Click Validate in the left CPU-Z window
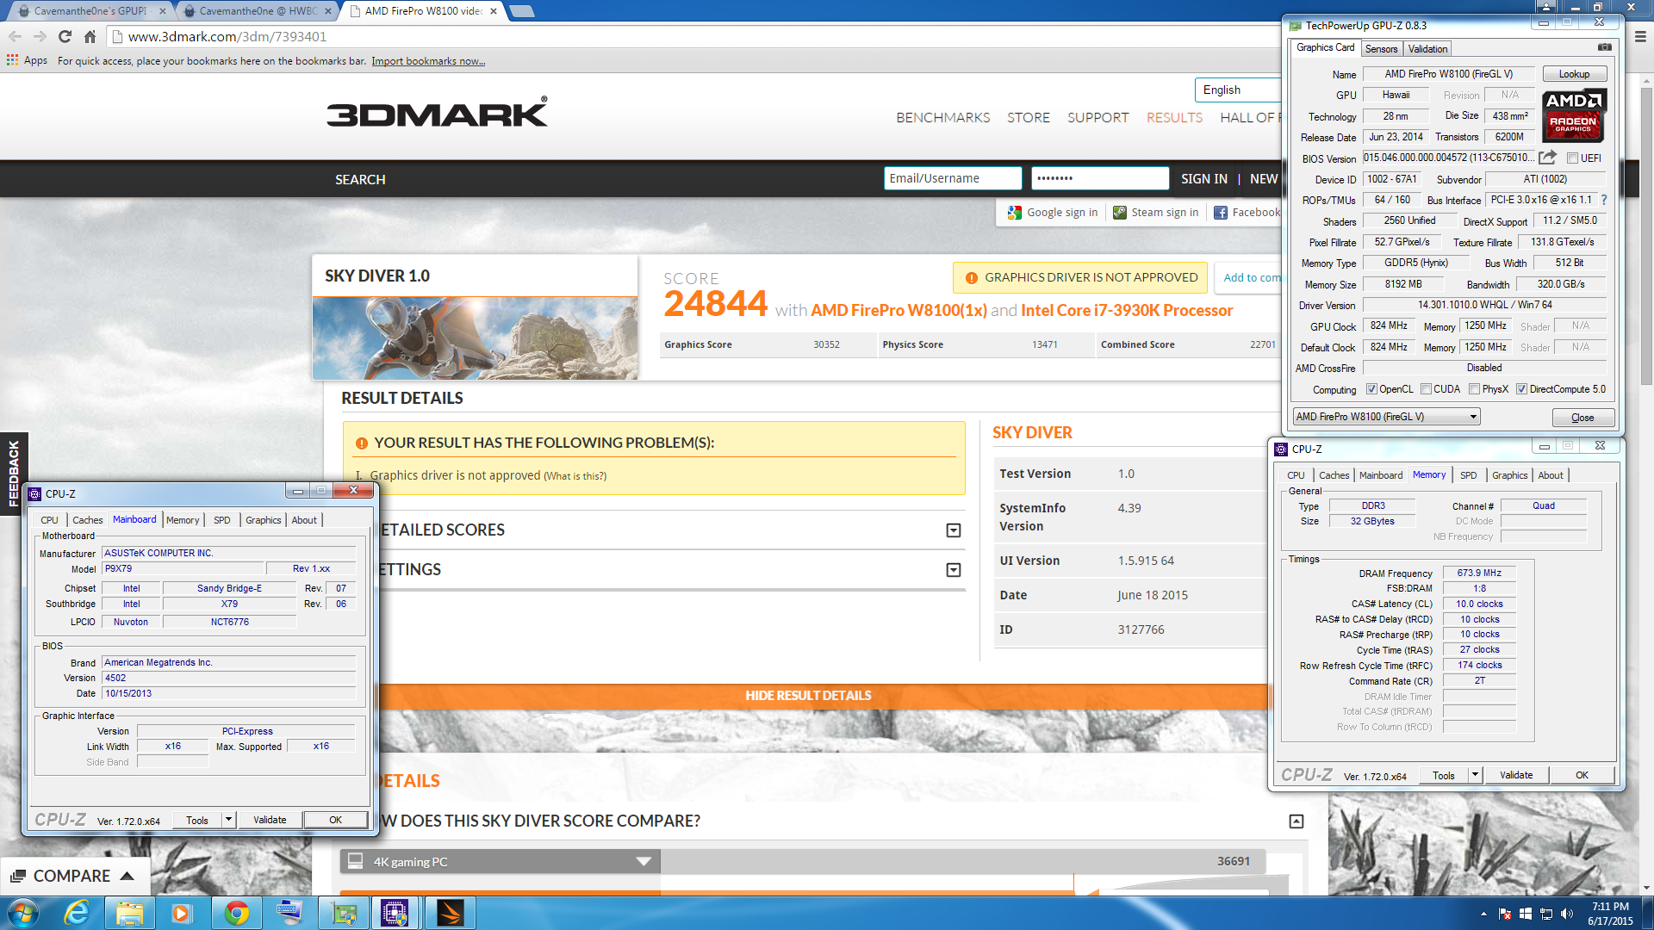The image size is (1654, 930). click(x=270, y=820)
